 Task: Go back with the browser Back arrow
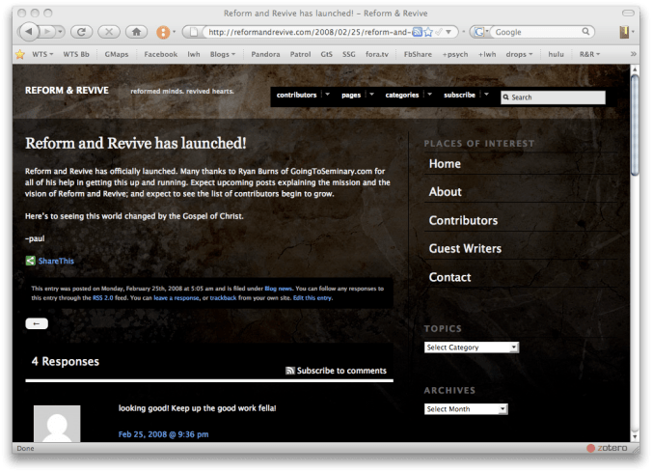tap(29, 32)
